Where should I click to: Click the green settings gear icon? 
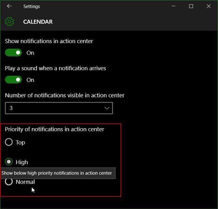10,22
